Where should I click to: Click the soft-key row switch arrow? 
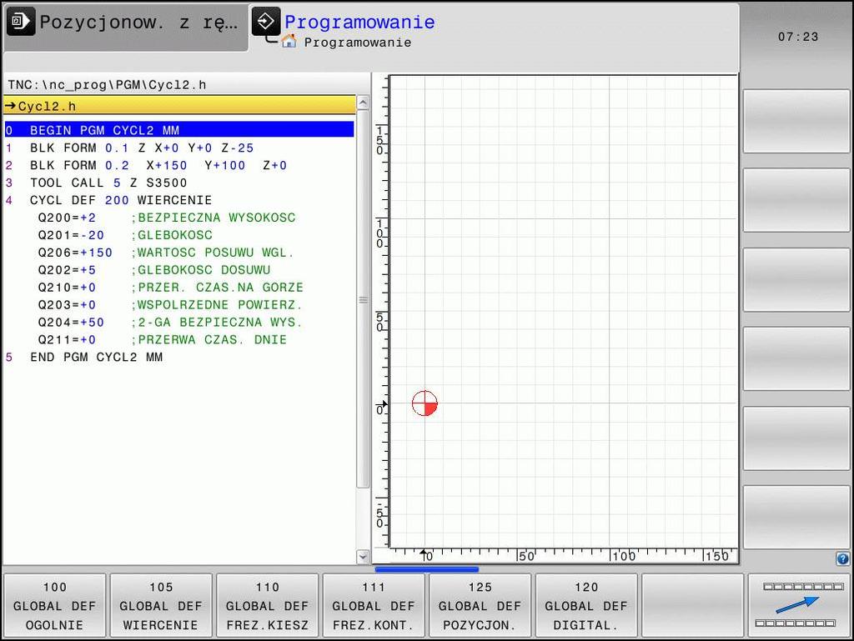coord(800,605)
